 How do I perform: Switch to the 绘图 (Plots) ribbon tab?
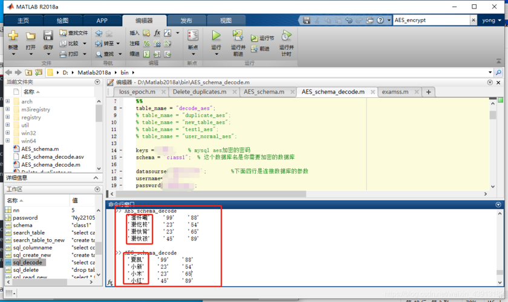click(x=62, y=21)
